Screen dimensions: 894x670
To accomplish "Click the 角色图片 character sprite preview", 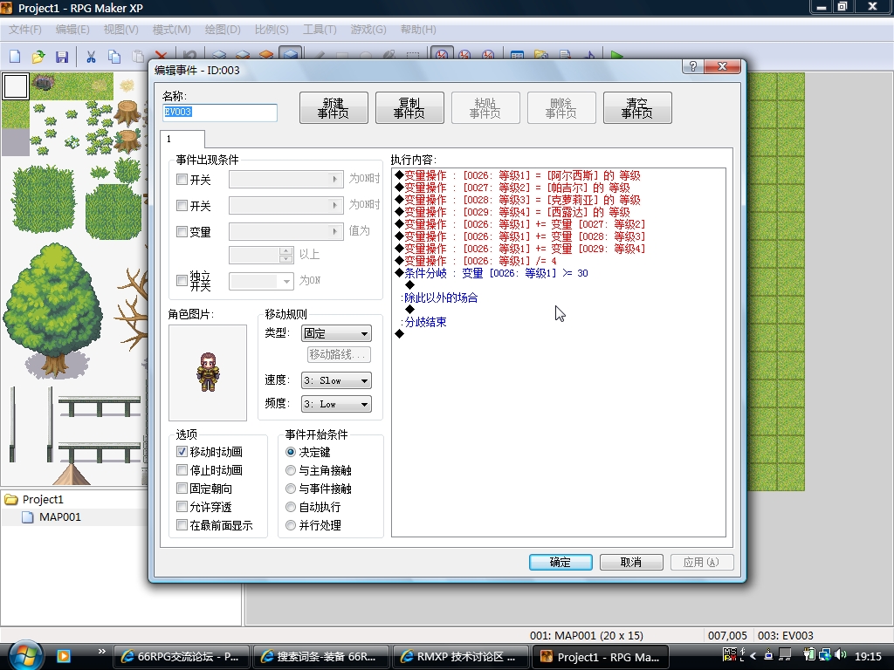I will [x=208, y=373].
